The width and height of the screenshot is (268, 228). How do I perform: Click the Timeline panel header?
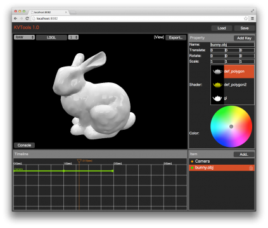[100, 154]
